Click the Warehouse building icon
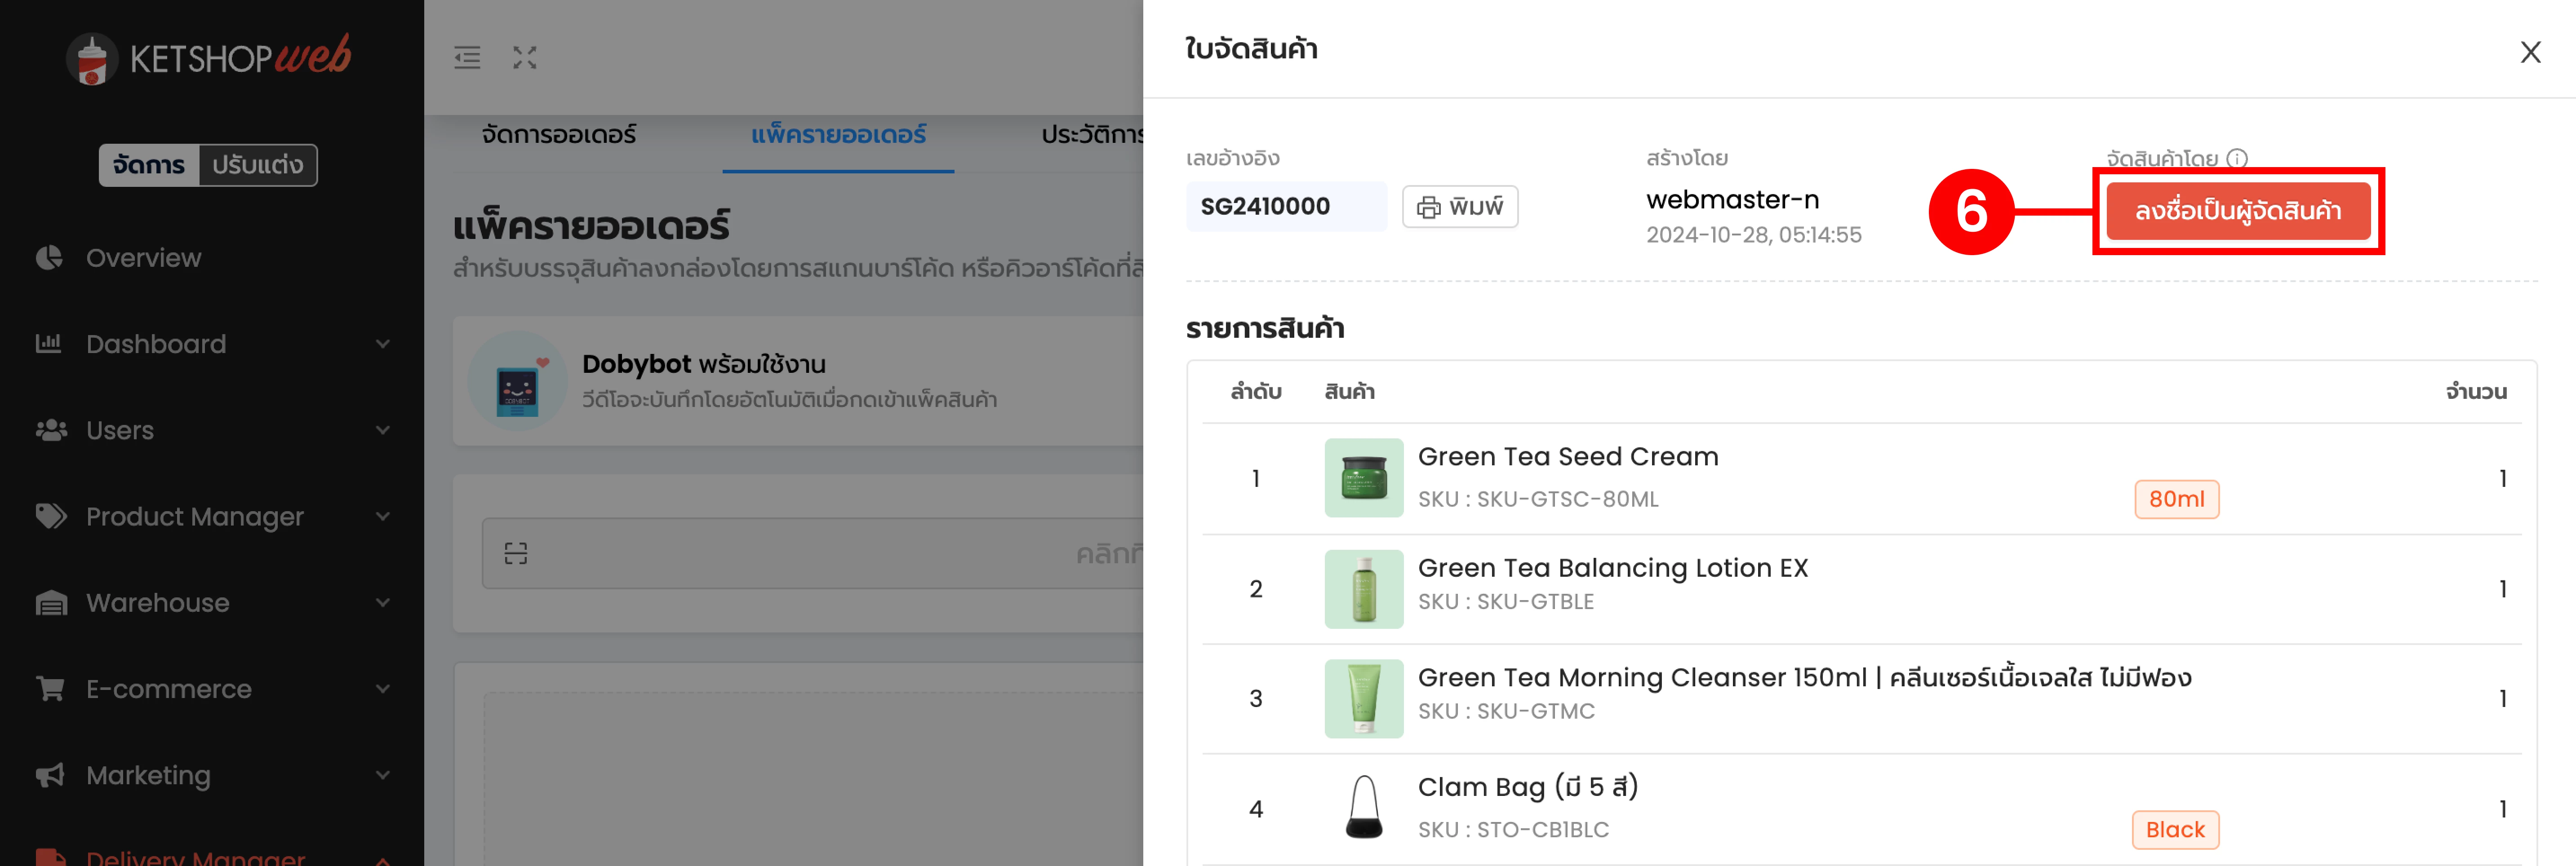 [51, 603]
